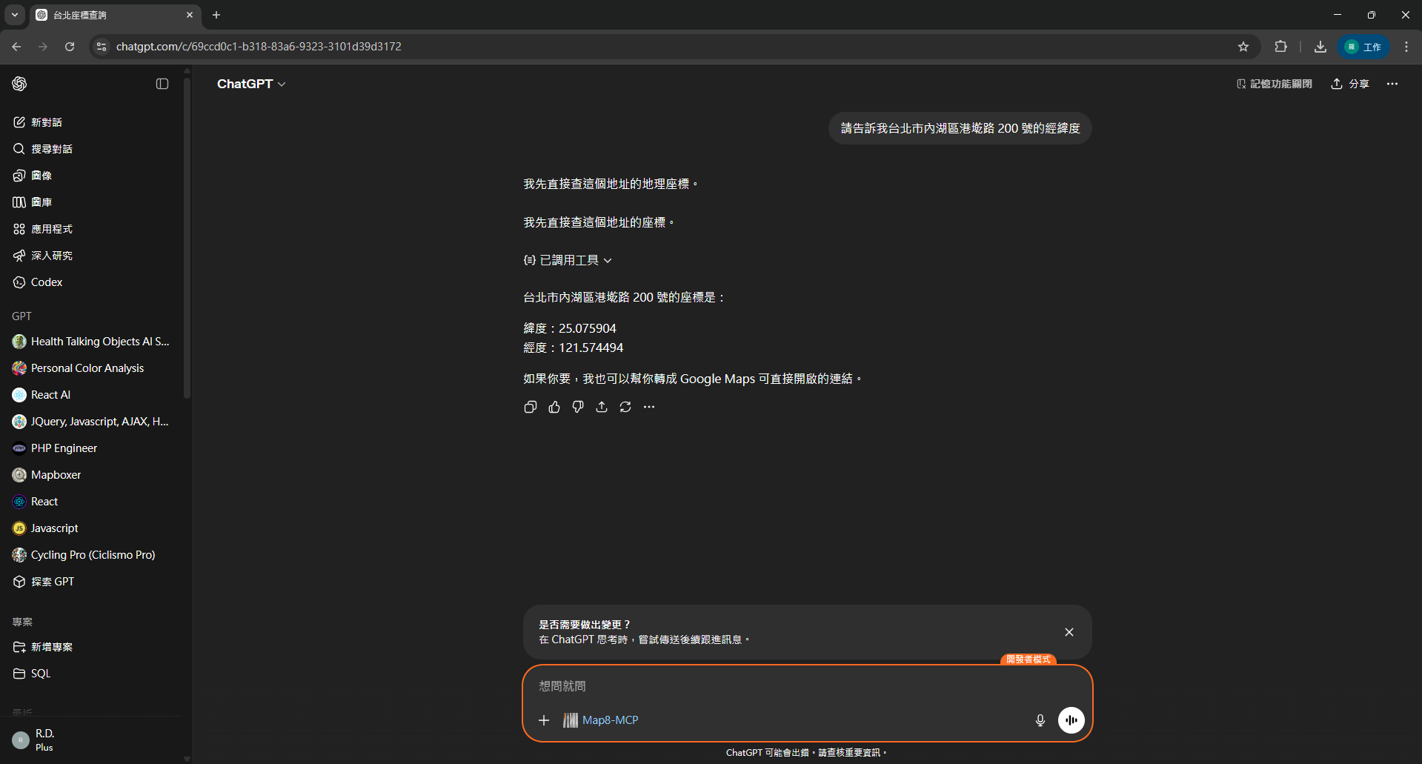Open JQuery, Javascript, AJAX GPT
Image resolution: width=1422 pixels, height=764 pixels.
point(90,422)
